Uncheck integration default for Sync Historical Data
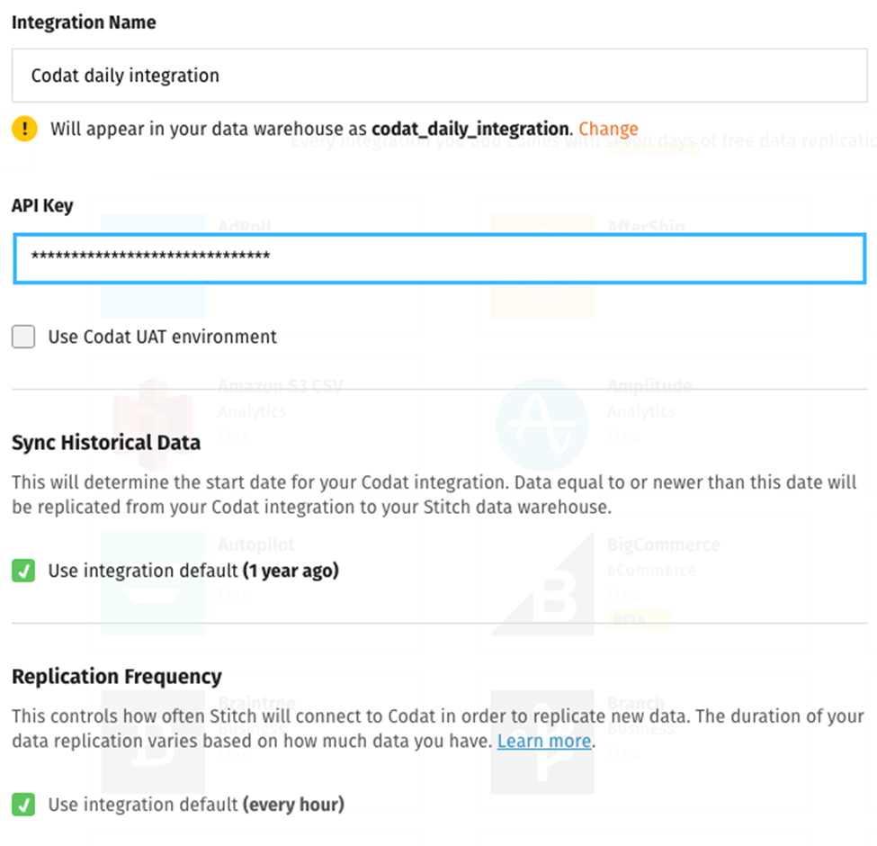 (x=22, y=568)
